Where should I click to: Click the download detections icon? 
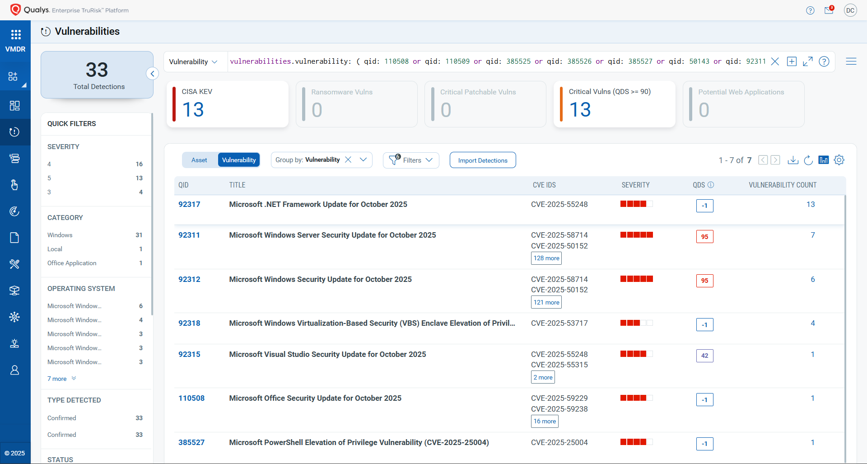coord(793,160)
